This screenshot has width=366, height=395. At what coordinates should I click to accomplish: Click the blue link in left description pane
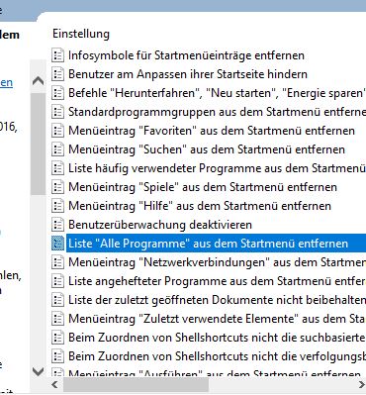[x=6, y=82]
